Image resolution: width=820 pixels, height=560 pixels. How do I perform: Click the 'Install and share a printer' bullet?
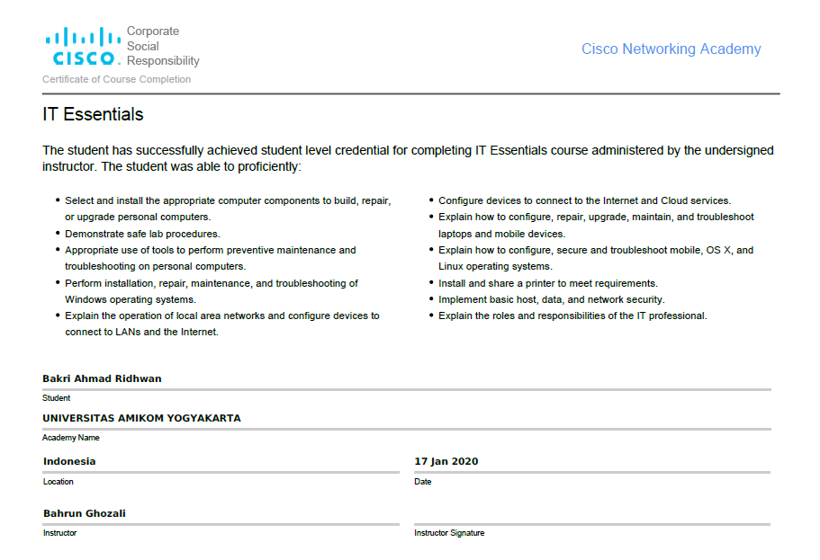point(547,283)
